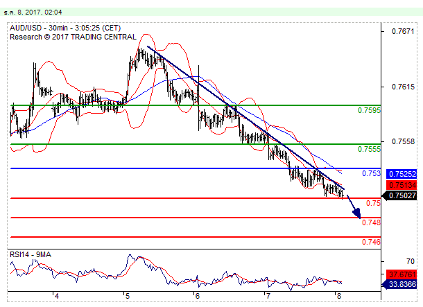Select the green 0.7555 resistance label
423x307 pixels.
click(369, 149)
